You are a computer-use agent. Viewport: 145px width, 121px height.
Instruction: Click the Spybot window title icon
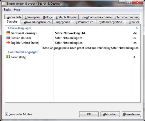[4, 3]
